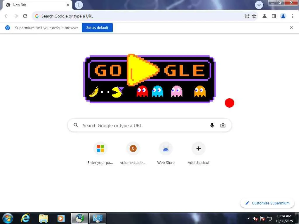Click the network tray icon
Image resolution: width=299 pixels, height=224 pixels.
tap(270, 219)
